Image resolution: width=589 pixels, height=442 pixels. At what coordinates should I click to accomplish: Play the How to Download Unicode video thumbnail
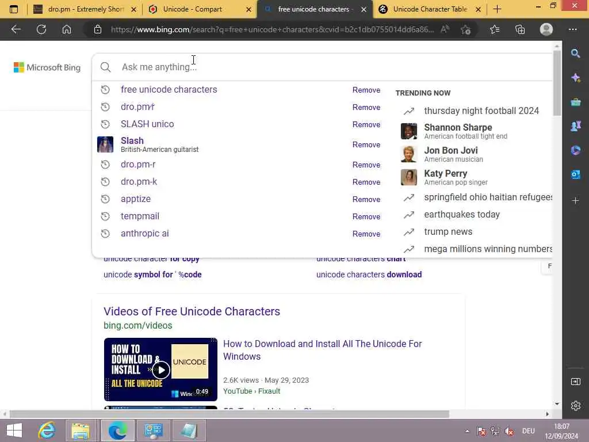[161, 369]
